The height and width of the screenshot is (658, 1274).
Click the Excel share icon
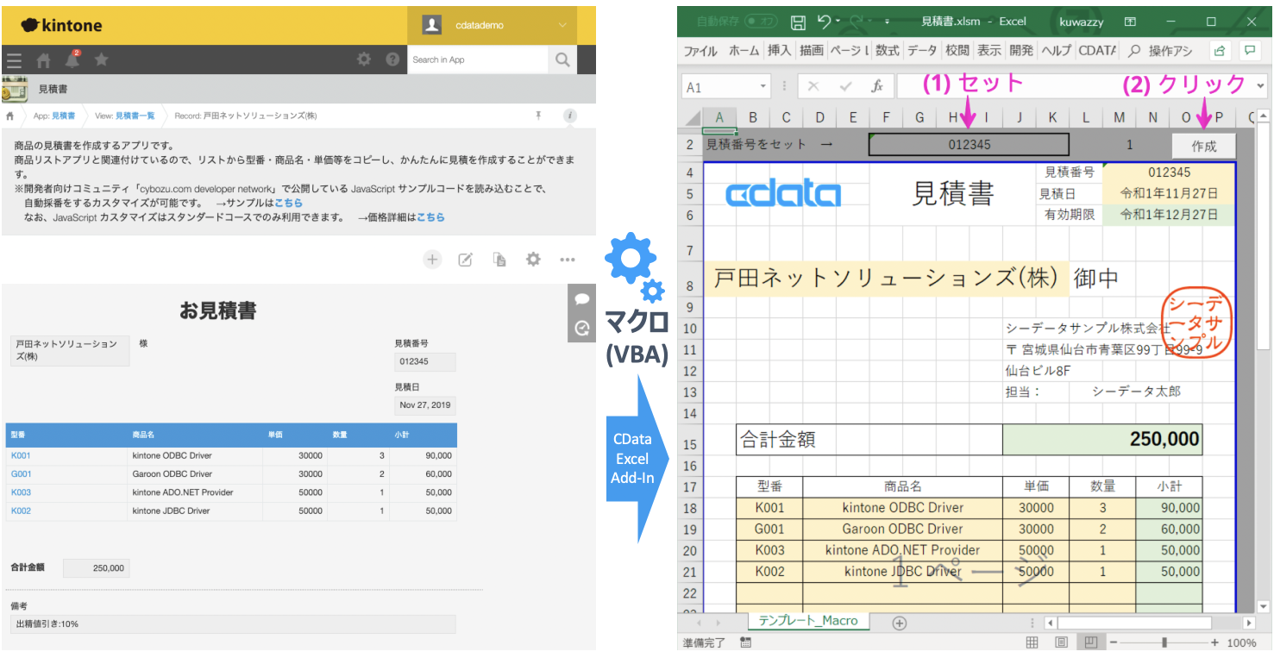(1219, 51)
